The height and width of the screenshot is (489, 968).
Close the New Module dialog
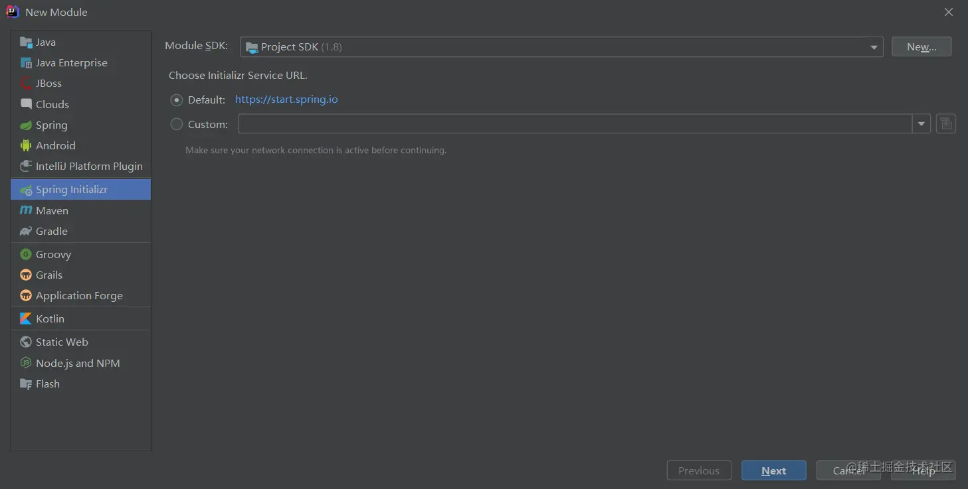(x=949, y=12)
